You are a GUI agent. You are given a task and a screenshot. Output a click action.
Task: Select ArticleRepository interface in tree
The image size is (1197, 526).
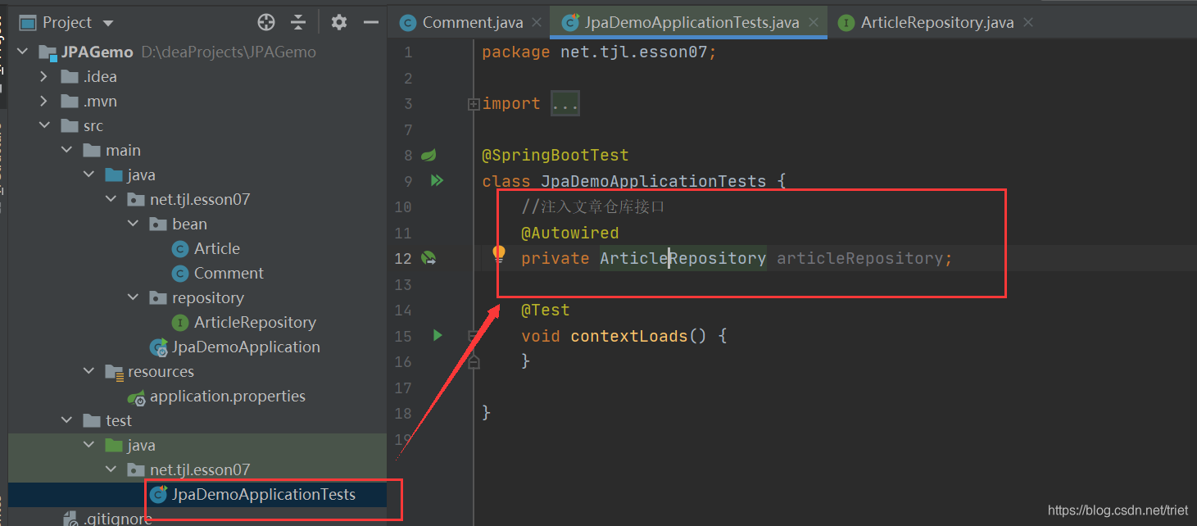[x=243, y=322]
